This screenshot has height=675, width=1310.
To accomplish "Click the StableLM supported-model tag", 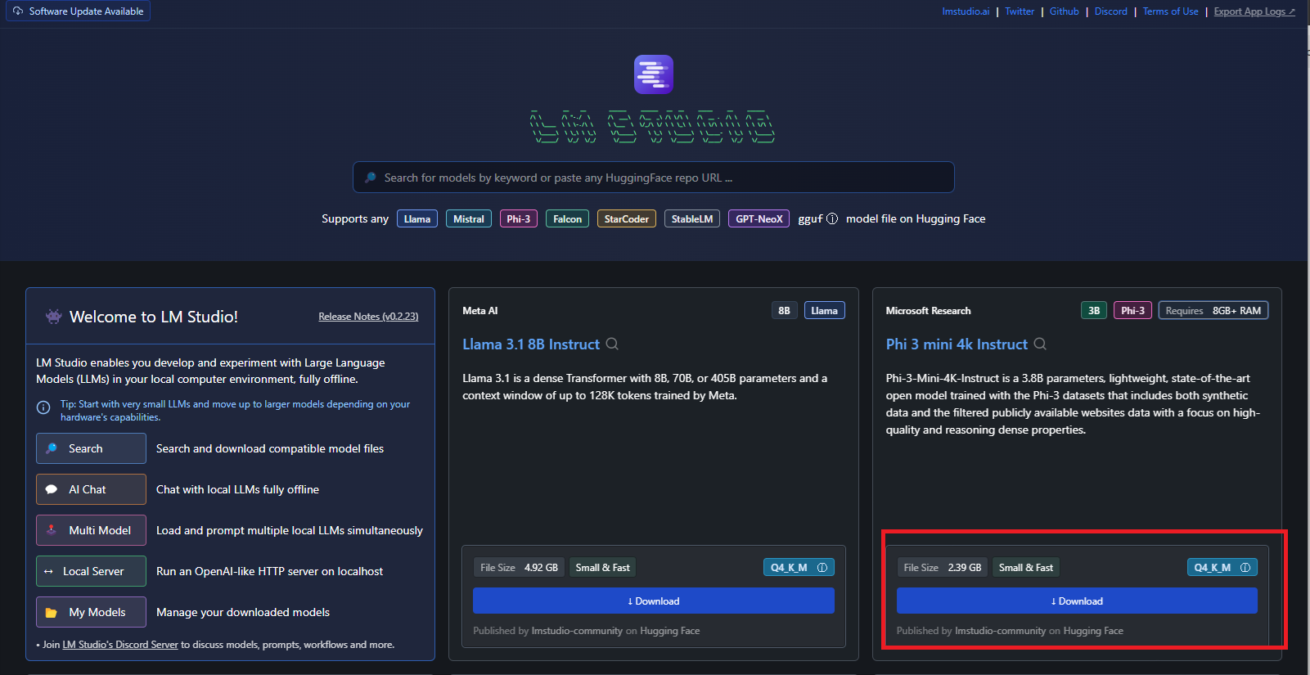I will point(692,218).
